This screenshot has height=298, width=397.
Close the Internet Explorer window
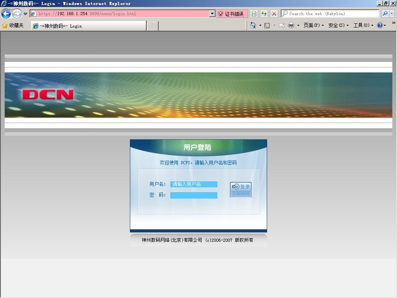tap(393, 3)
